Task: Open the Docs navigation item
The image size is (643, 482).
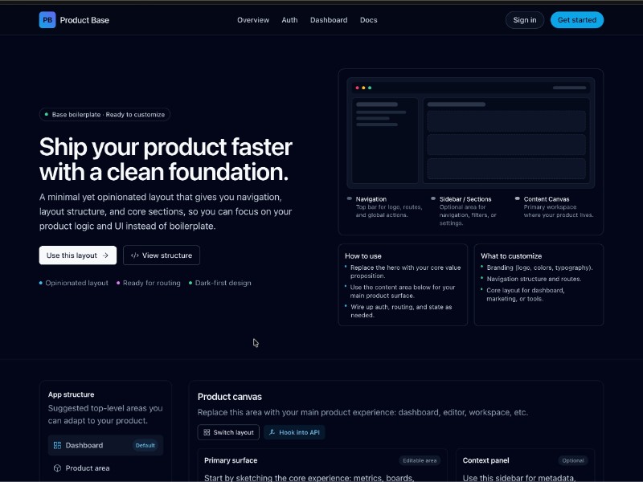Action: [368, 20]
